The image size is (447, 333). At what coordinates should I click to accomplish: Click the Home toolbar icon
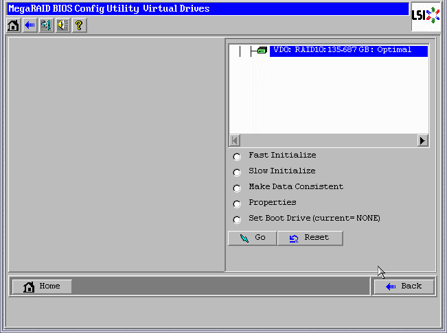click(13, 25)
